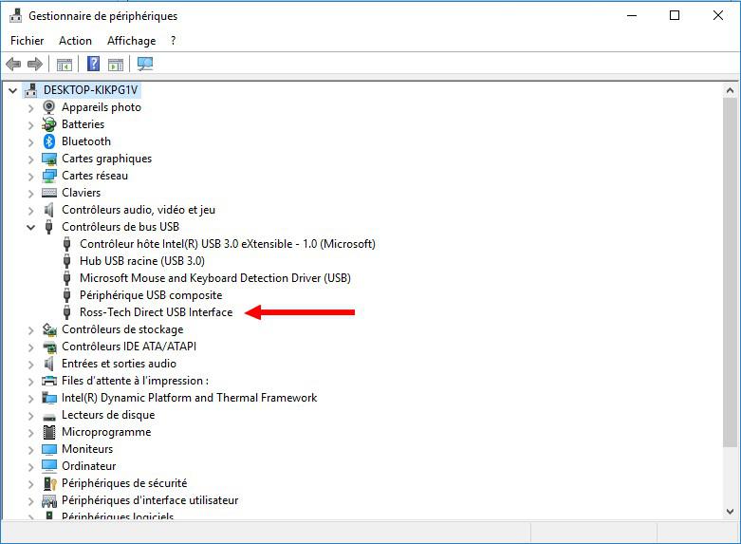Click the scan for hardware changes monitor icon

tap(145, 64)
